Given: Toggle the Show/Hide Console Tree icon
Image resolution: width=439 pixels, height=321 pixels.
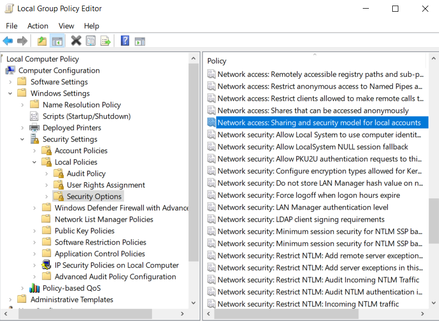Looking at the screenshot, I should pyautogui.click(x=57, y=41).
